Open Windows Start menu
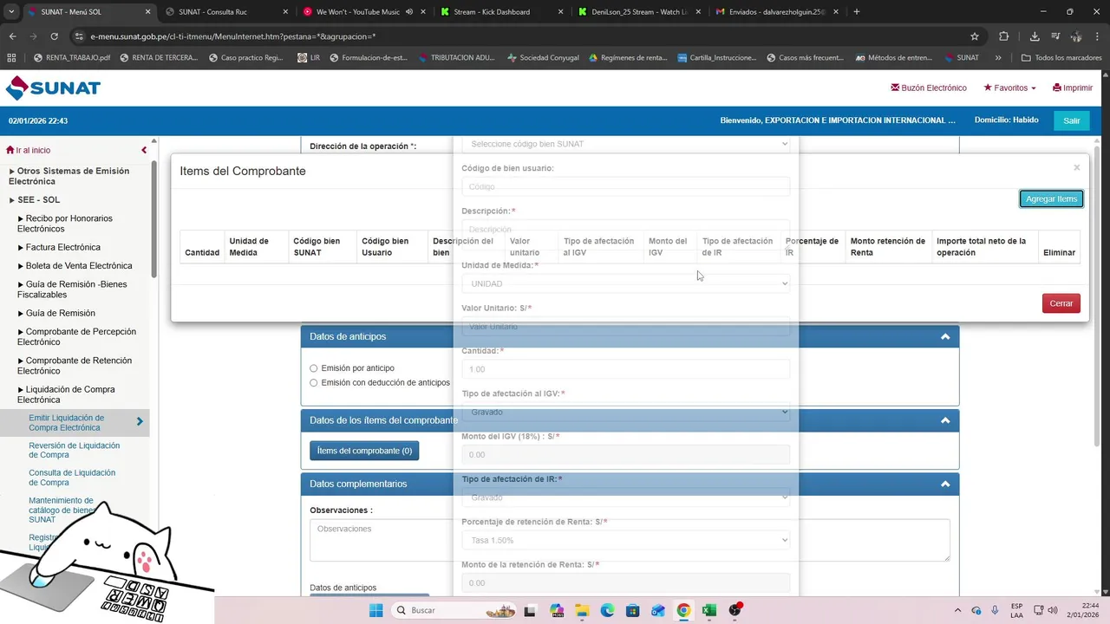 [x=375, y=610]
